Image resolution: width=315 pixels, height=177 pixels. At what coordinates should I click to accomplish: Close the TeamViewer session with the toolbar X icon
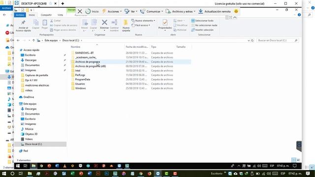(80, 11)
